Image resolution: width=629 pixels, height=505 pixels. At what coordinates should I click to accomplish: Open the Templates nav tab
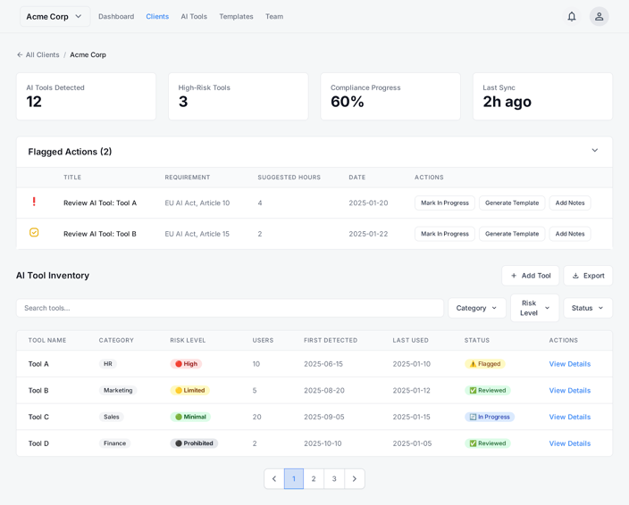[x=236, y=16]
